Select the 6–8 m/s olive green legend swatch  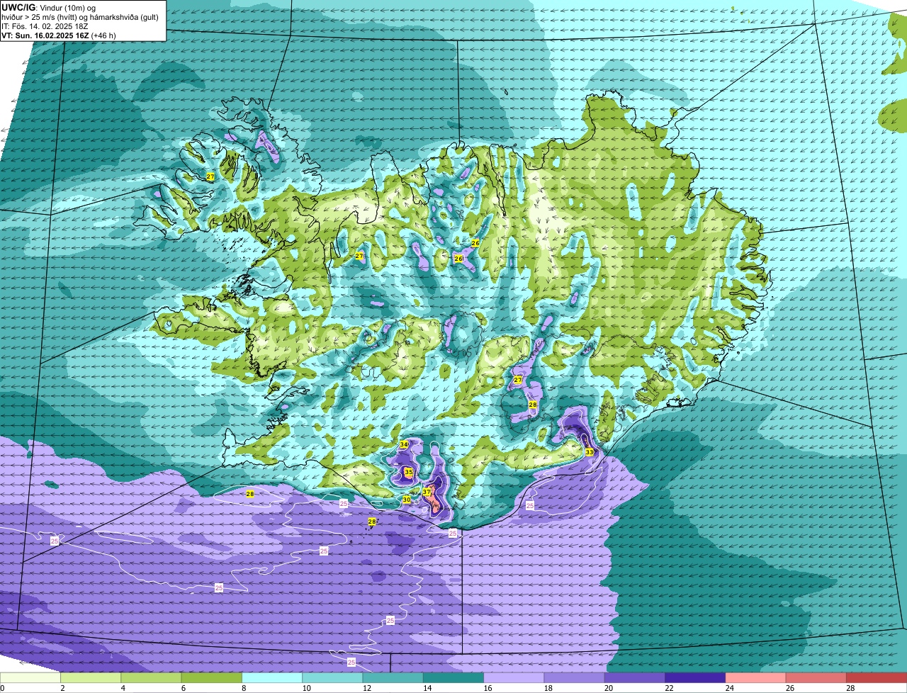[212, 677]
